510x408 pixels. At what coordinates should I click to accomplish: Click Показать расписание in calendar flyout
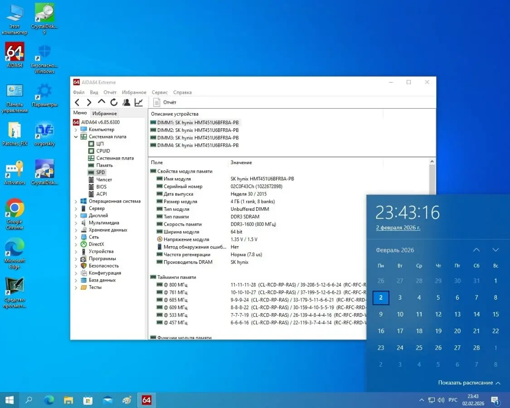pos(469,383)
